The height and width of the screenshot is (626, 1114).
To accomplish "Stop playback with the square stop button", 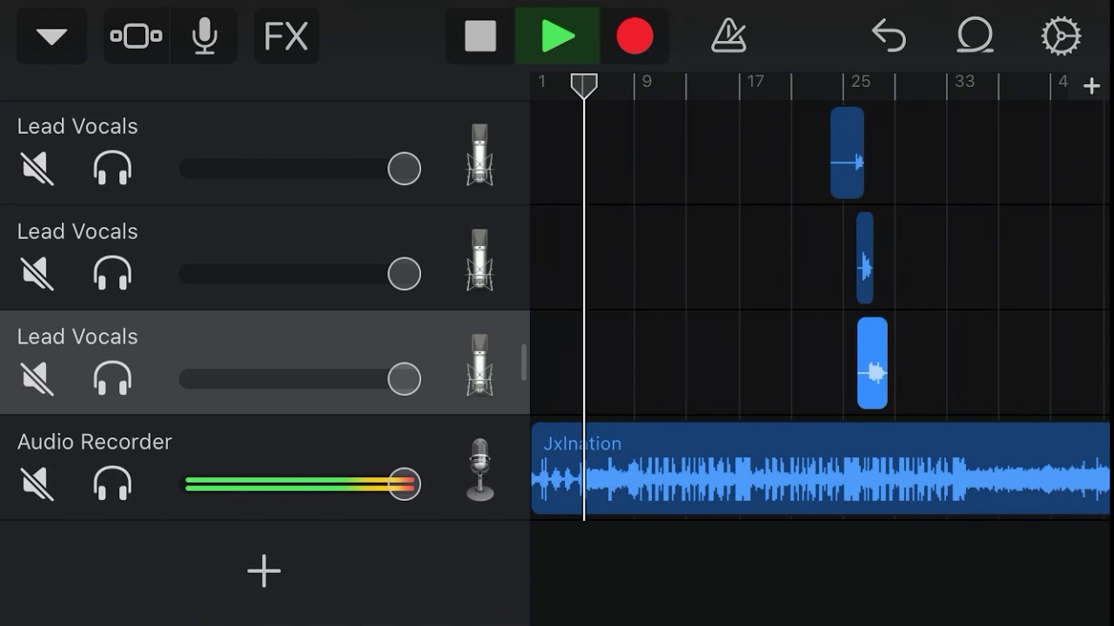I will pos(480,37).
